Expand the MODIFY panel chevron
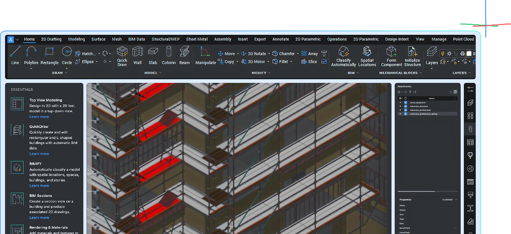 [269, 73]
